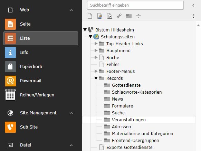Expand the Hauptmenü tree node
Image resolution: width=201 pixels, height=151 pixels.
point(96,50)
